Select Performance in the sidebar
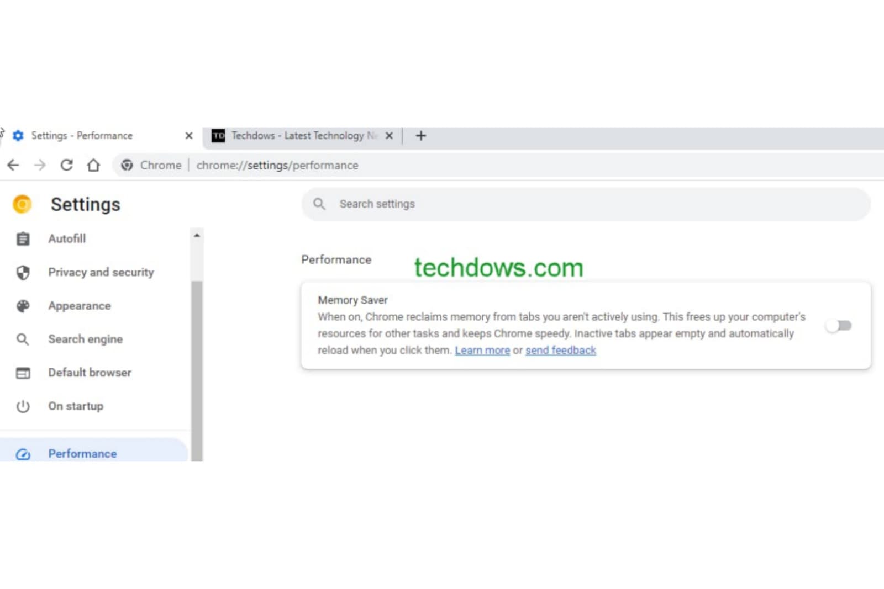The image size is (884, 589). point(82,453)
